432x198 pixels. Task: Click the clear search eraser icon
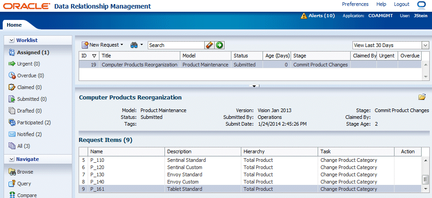[x=209, y=45]
